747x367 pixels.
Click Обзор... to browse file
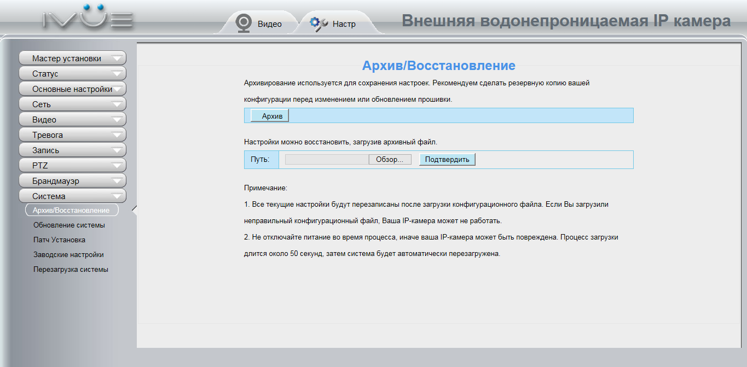390,159
